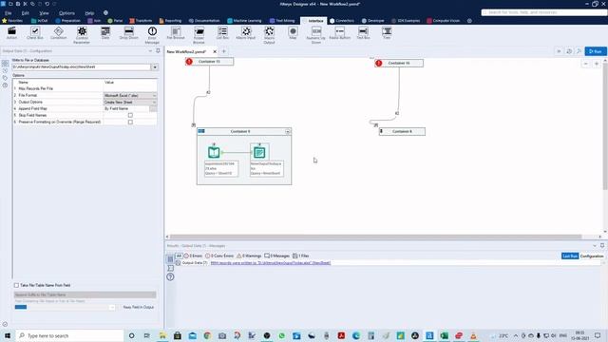Open the View menu
Screen dimensions: 608x342
44,12
